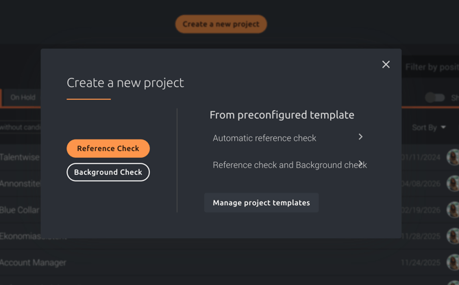Close the Create a new project dialog
This screenshot has width=459, height=285.
386,64
